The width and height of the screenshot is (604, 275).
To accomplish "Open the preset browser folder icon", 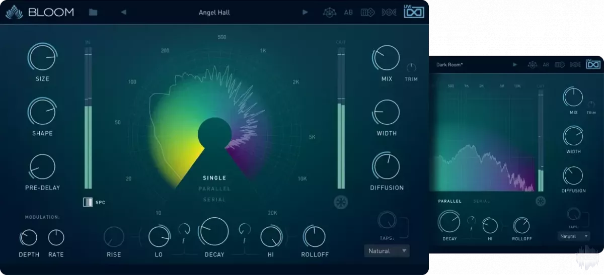I will (x=93, y=13).
